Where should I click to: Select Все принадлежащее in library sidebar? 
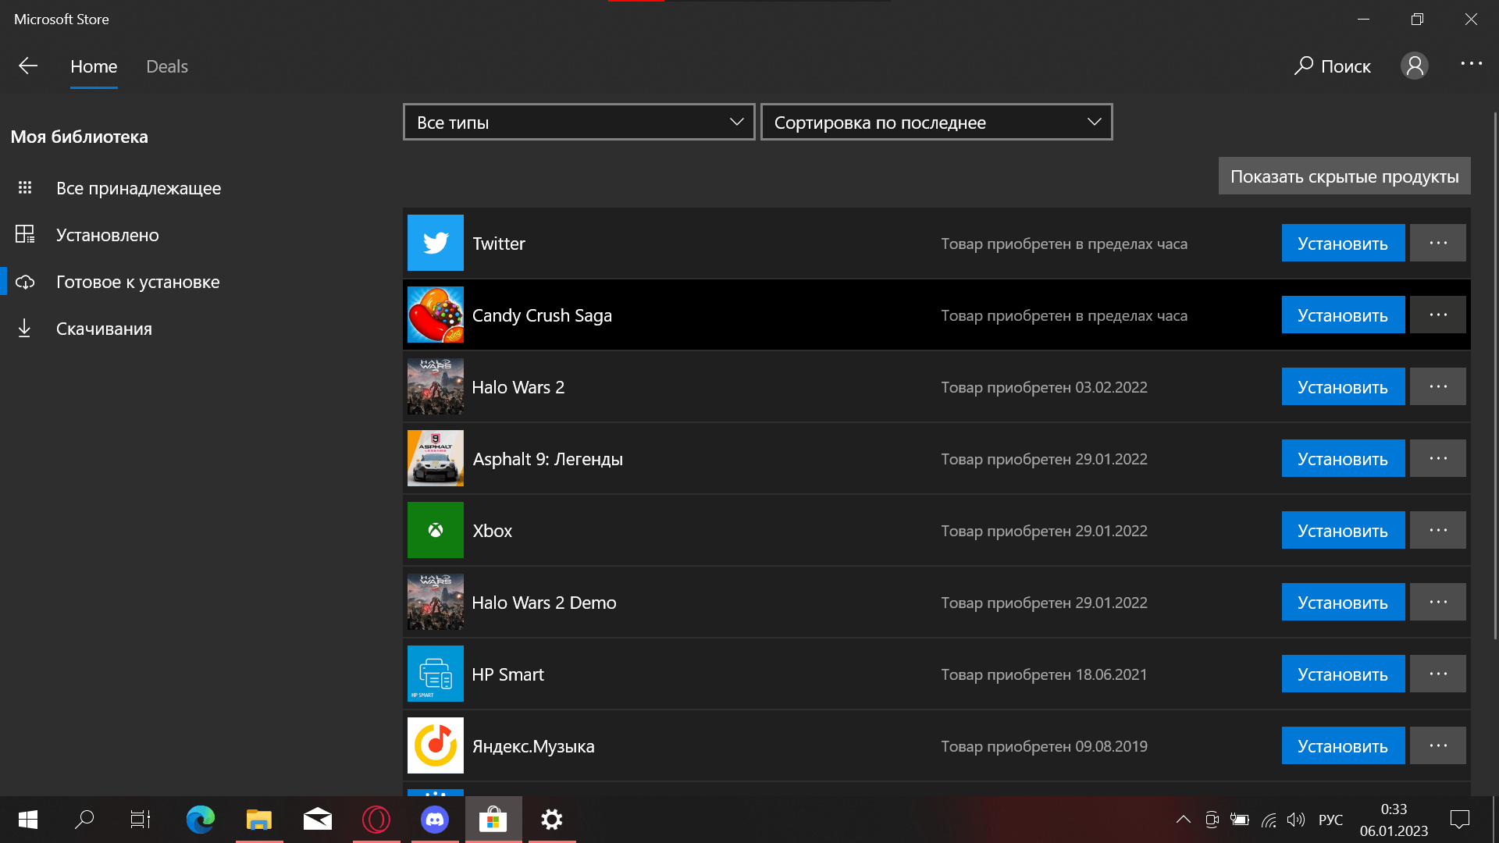(139, 188)
